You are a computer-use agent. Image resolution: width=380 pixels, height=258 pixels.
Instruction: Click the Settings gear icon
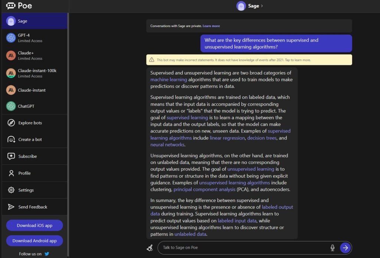click(x=11, y=190)
